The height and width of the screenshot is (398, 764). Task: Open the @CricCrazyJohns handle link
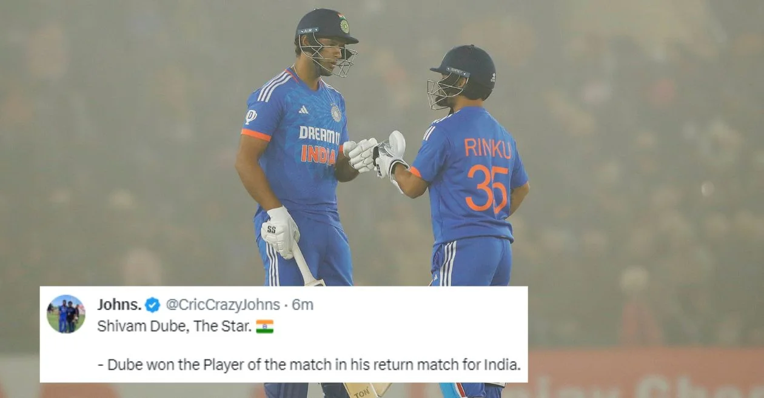coord(223,305)
